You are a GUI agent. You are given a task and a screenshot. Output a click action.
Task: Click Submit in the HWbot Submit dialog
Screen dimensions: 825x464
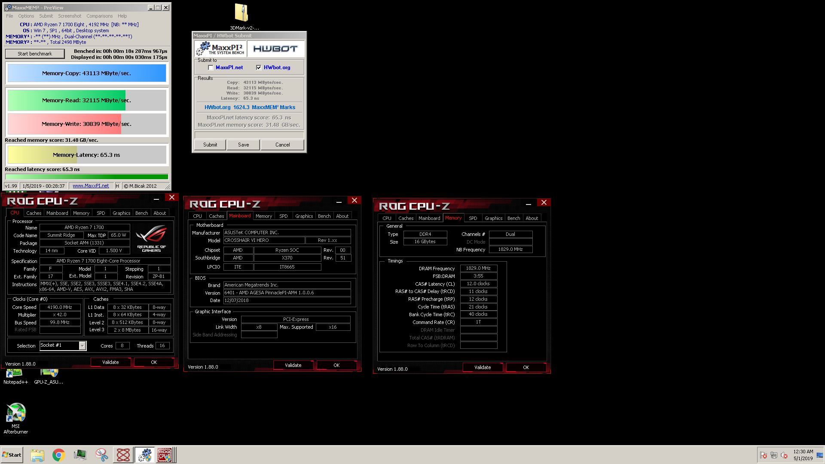[x=210, y=145]
